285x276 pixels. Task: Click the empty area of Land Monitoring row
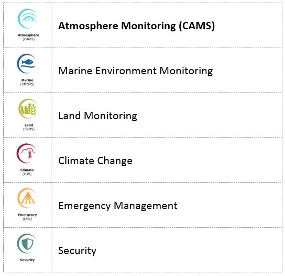[209, 116]
